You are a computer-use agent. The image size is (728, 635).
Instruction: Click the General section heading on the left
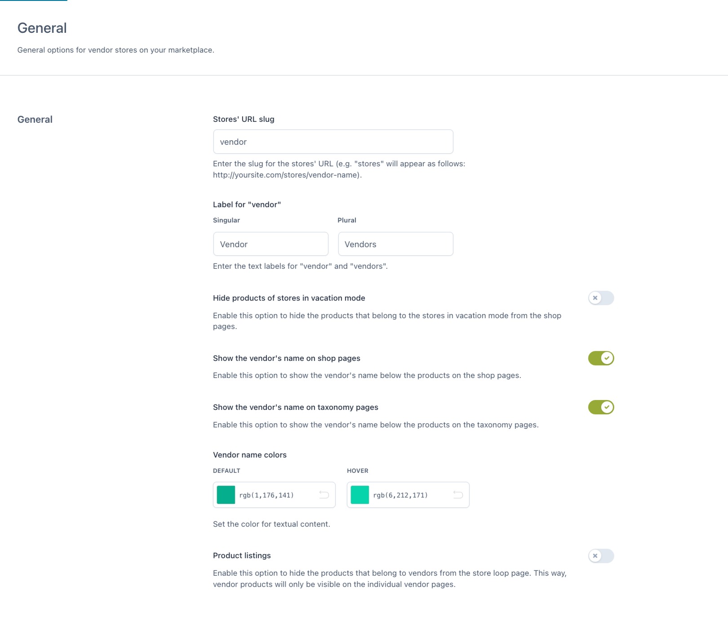coord(35,120)
